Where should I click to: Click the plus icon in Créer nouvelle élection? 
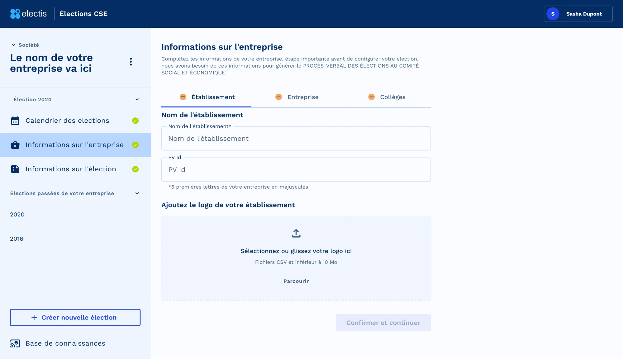(x=34, y=317)
